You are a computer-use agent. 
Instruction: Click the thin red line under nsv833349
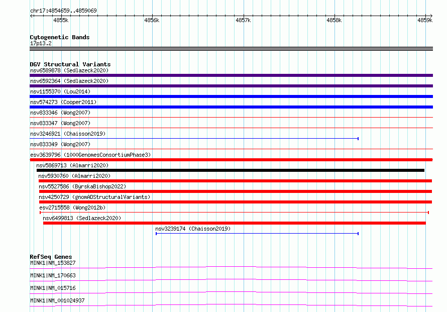click(x=231, y=149)
